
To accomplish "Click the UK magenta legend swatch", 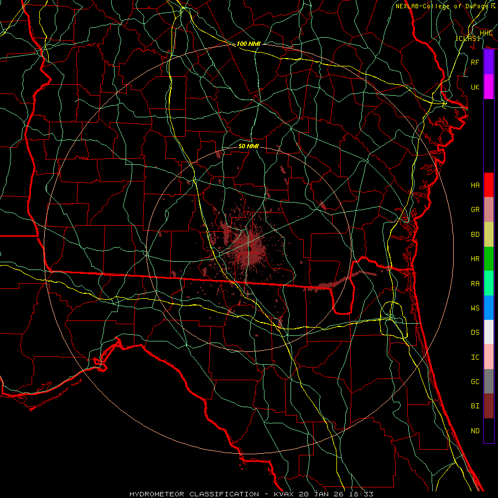I will pos(489,87).
